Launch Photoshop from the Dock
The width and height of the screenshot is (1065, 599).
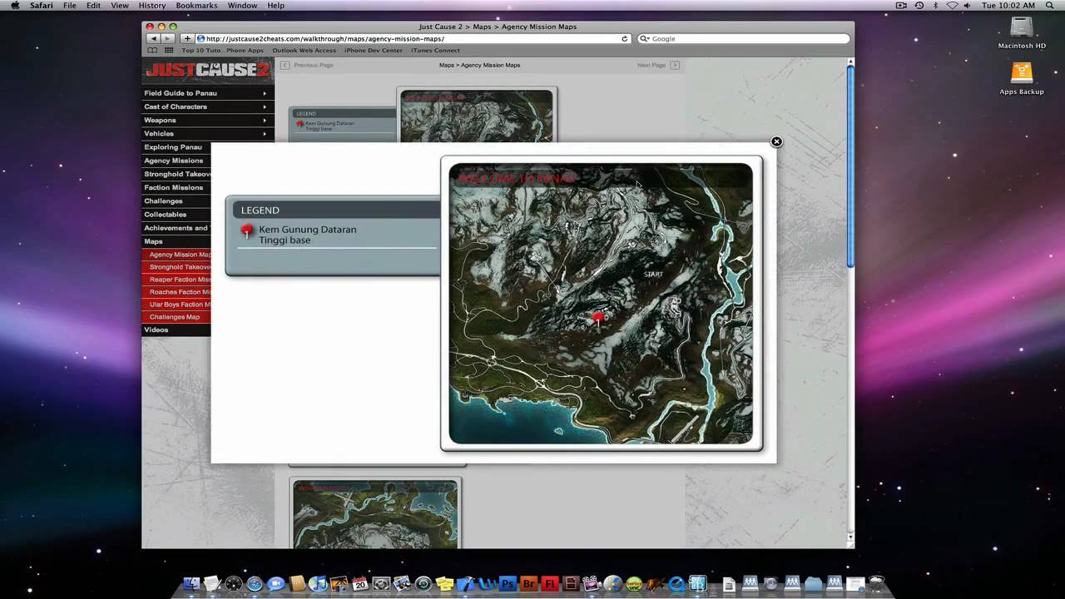(508, 584)
